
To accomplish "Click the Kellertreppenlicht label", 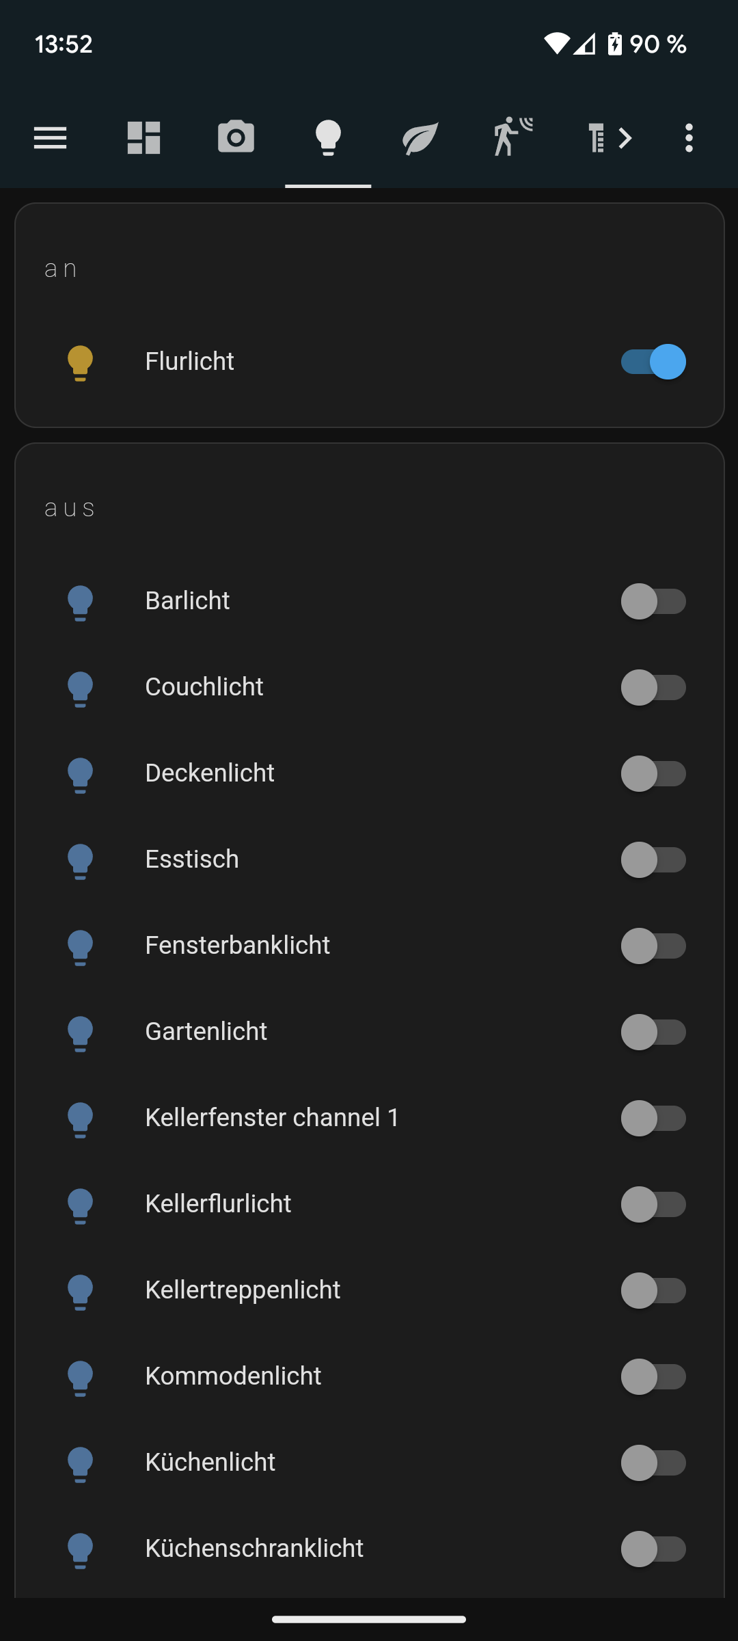I will pos(243,1290).
